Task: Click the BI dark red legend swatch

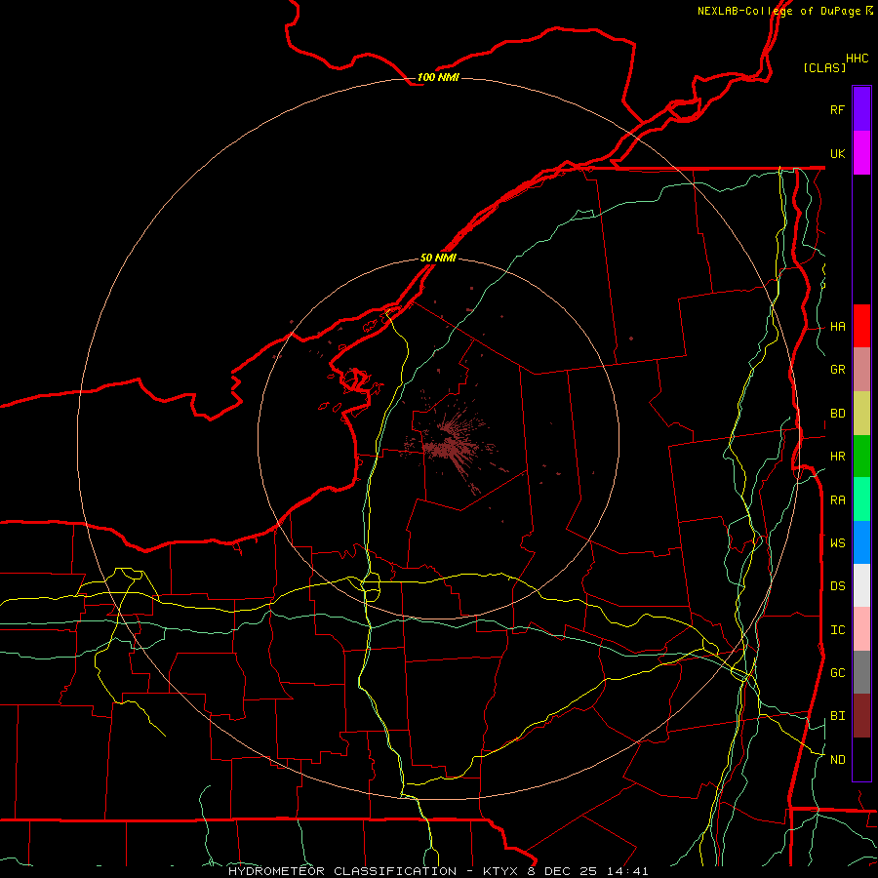Action: [861, 716]
